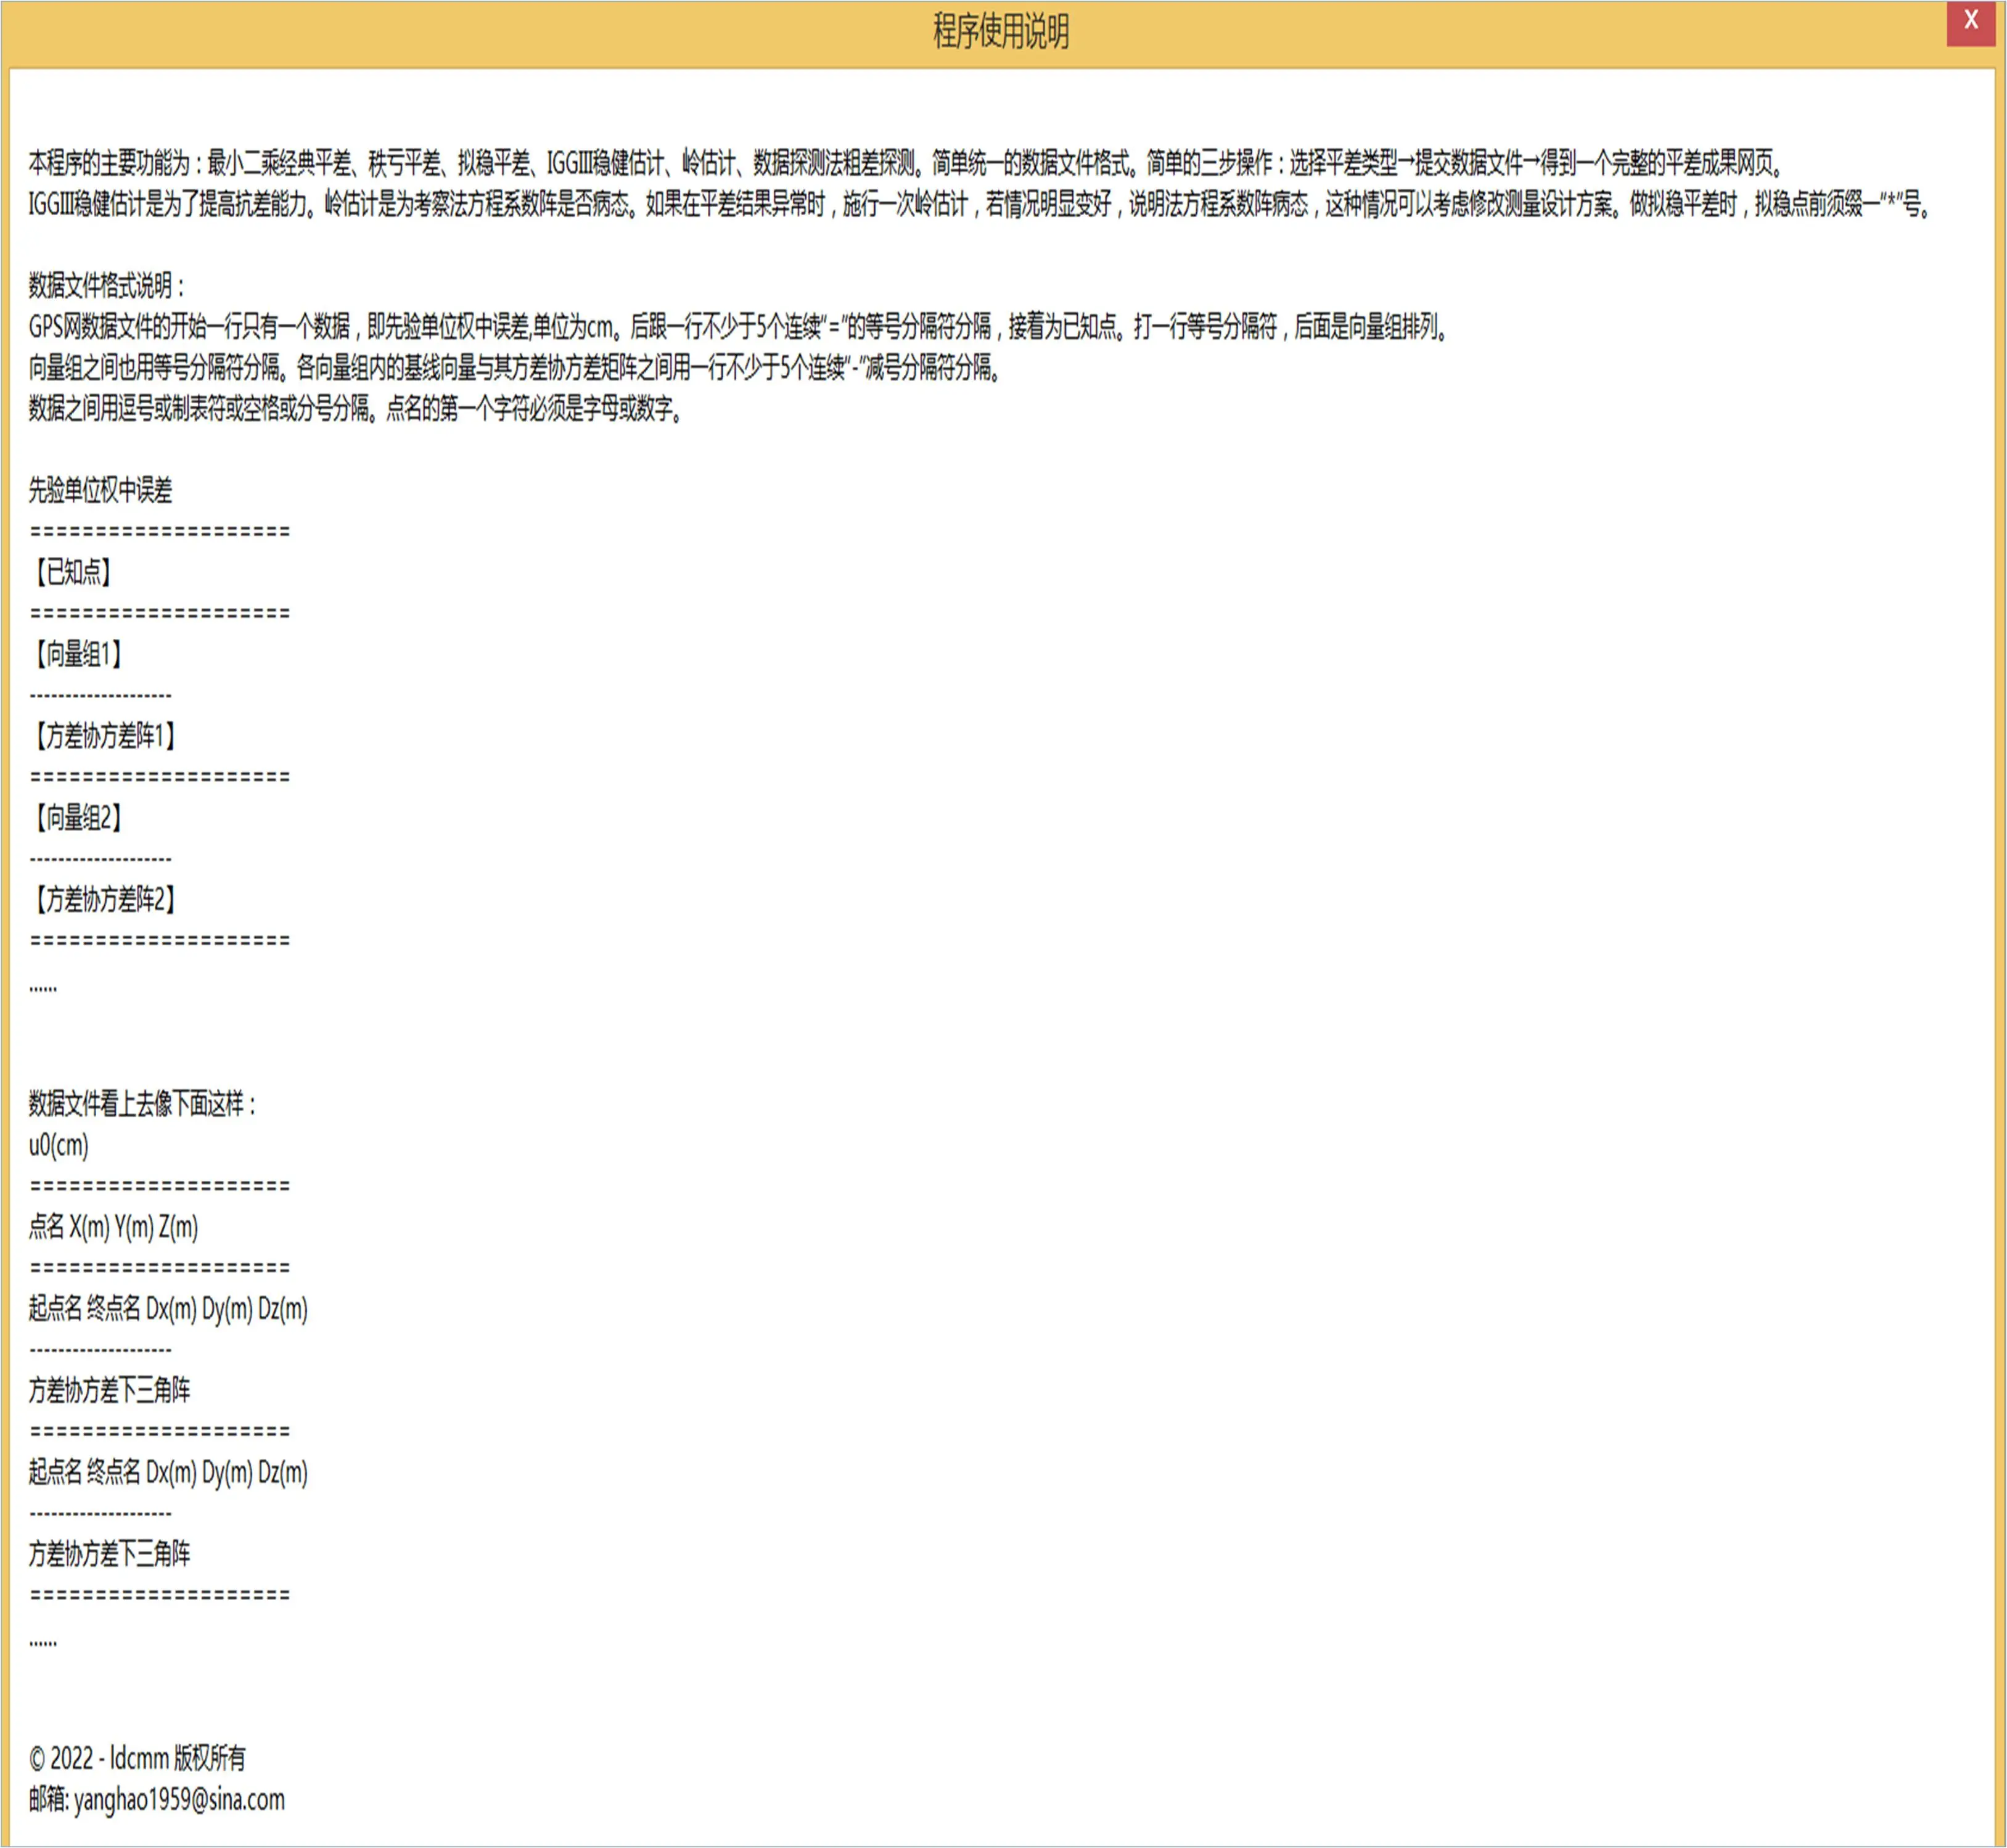Viewport: 2007px width, 1848px height.
Task: Click the 【向量组2】 placeholder line
Action: pyautogui.click(x=77, y=818)
